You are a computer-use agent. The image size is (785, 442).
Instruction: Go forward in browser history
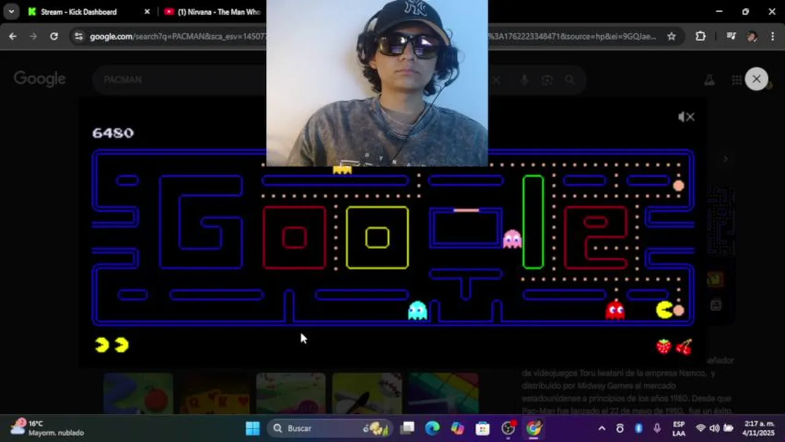[x=33, y=36]
